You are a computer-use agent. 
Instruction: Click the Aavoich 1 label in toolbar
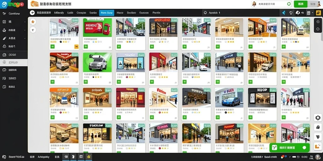tap(214, 13)
